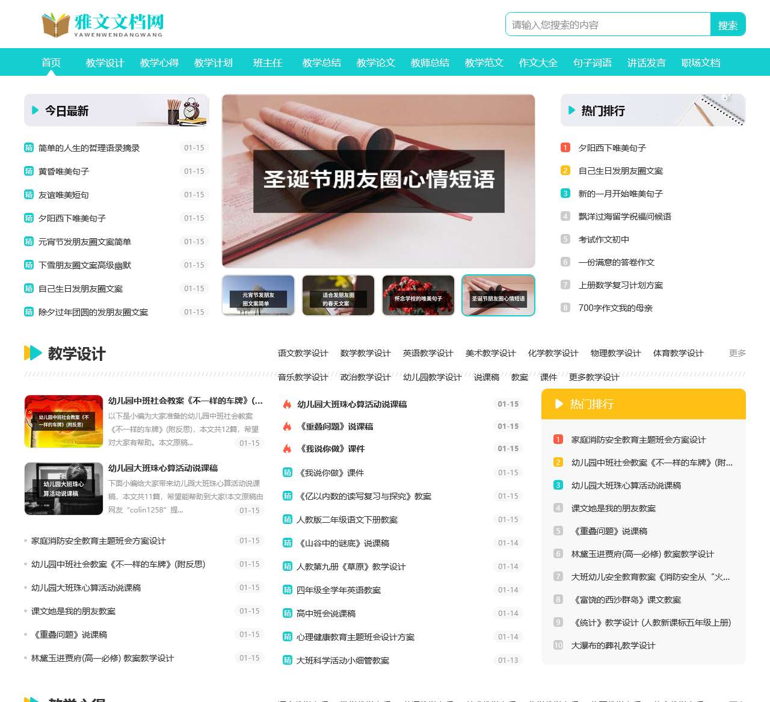
Task: Click the triangle icon next to 今日最新
Action: coord(35,110)
